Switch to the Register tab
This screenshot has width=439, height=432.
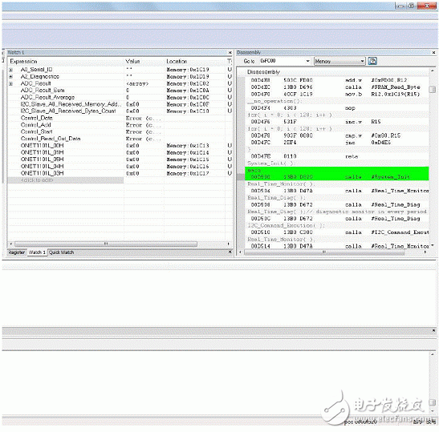click(x=17, y=252)
